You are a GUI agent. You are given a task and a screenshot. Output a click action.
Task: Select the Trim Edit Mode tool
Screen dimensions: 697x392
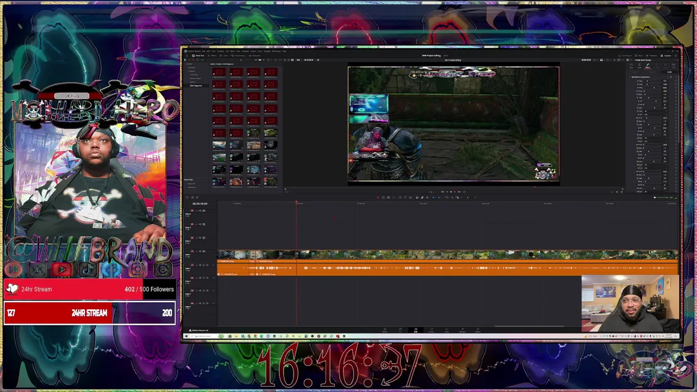[x=383, y=197]
